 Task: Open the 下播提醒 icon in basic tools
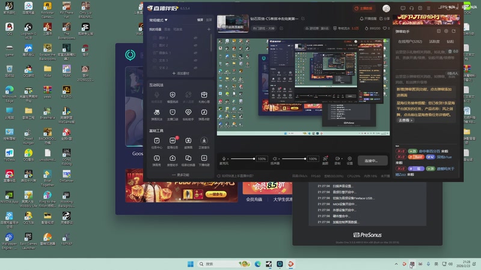tap(204, 158)
